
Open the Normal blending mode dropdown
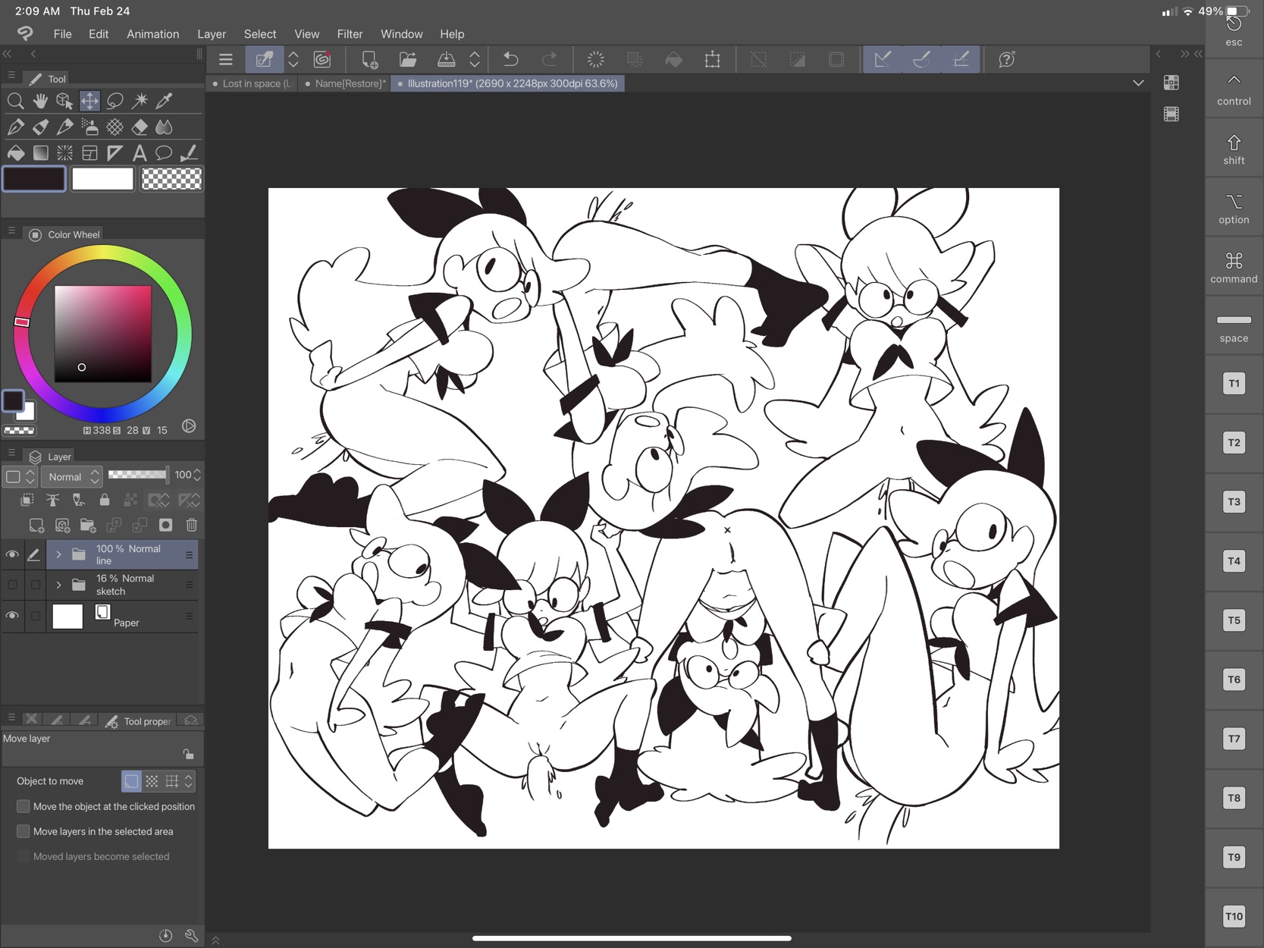click(x=73, y=476)
